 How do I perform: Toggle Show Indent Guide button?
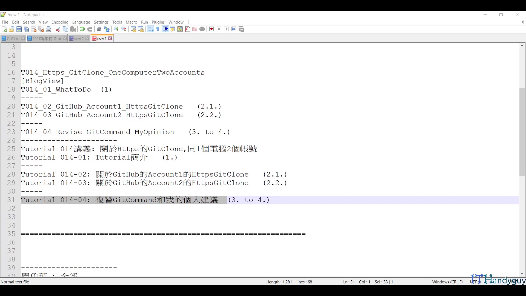pos(165,29)
